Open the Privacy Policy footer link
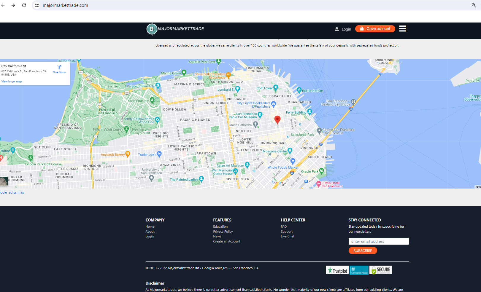The width and height of the screenshot is (481, 292). coord(223,232)
